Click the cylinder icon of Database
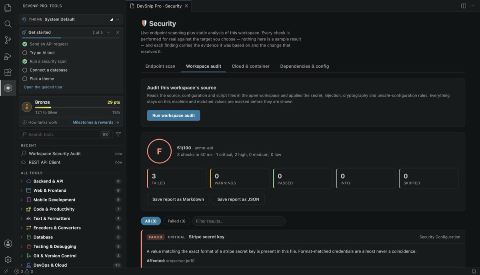 [x=29, y=237]
